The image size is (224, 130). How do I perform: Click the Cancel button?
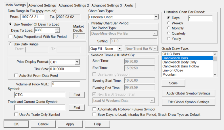(x=43, y=124)
